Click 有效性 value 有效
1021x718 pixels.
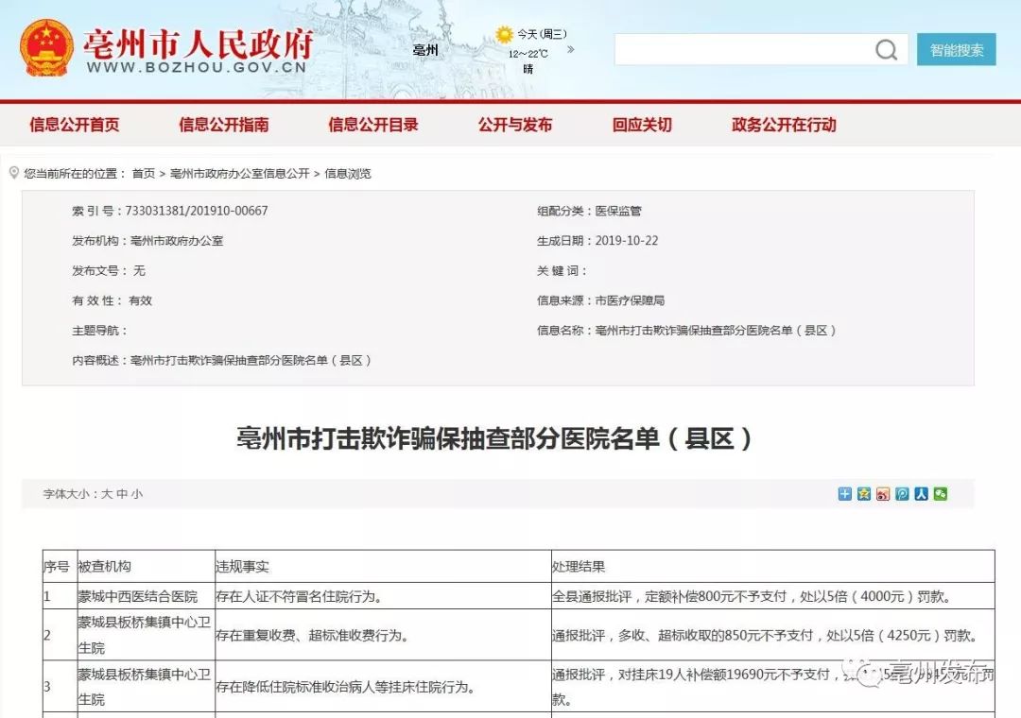pyautogui.click(x=141, y=300)
